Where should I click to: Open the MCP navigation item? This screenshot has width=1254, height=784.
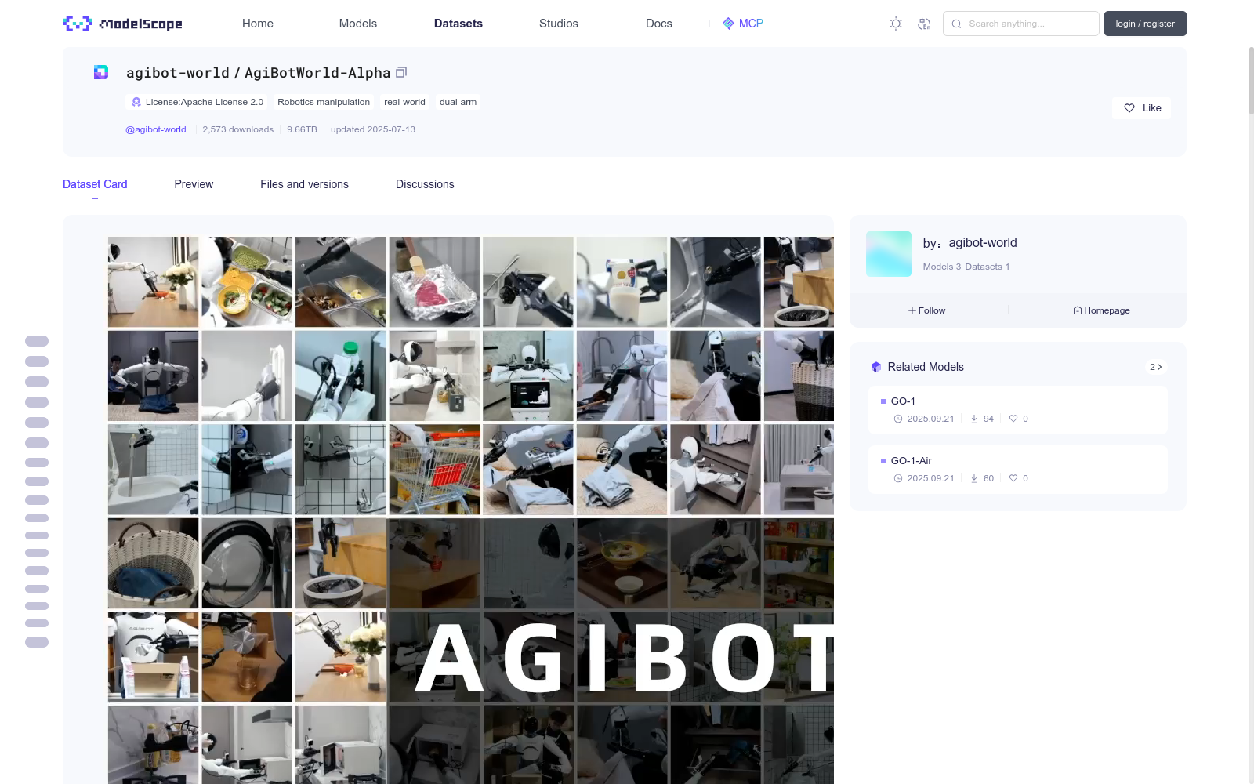tap(742, 24)
